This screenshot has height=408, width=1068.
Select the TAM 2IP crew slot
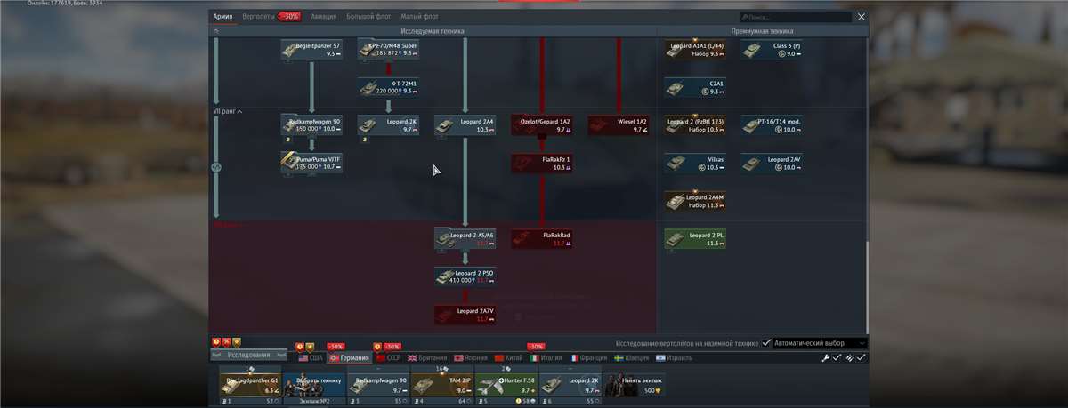click(x=442, y=384)
